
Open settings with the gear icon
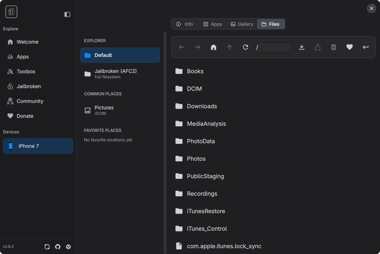coord(68,247)
